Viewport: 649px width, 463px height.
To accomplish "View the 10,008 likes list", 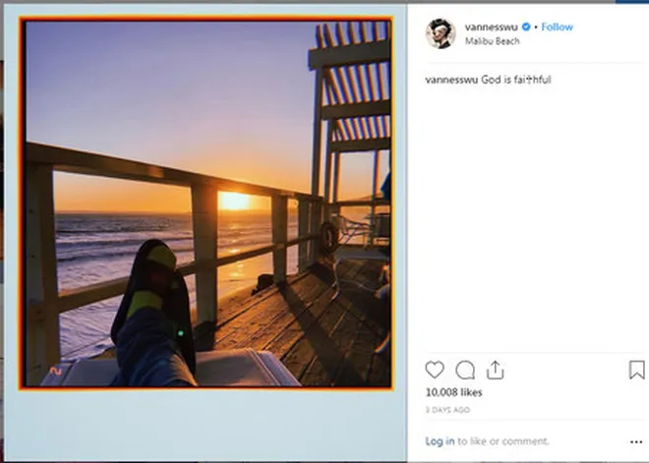I will (453, 392).
